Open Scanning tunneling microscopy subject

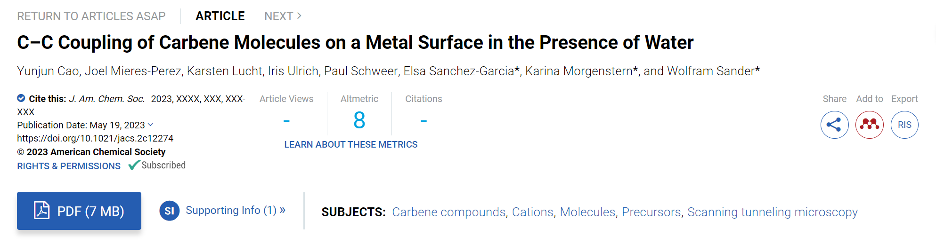tap(773, 212)
